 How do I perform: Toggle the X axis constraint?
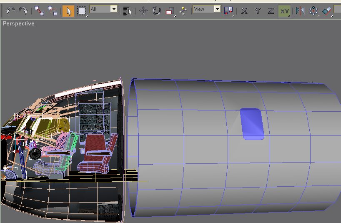244,11
